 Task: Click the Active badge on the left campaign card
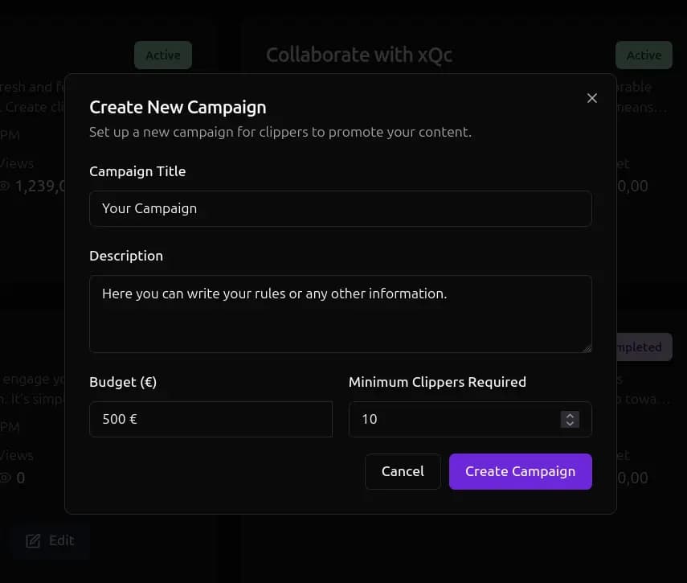[x=162, y=55]
